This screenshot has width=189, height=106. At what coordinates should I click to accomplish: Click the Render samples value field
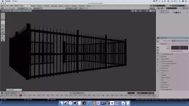(x=179, y=47)
